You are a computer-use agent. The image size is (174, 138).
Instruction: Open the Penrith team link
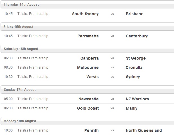pyautogui.click(x=91, y=130)
